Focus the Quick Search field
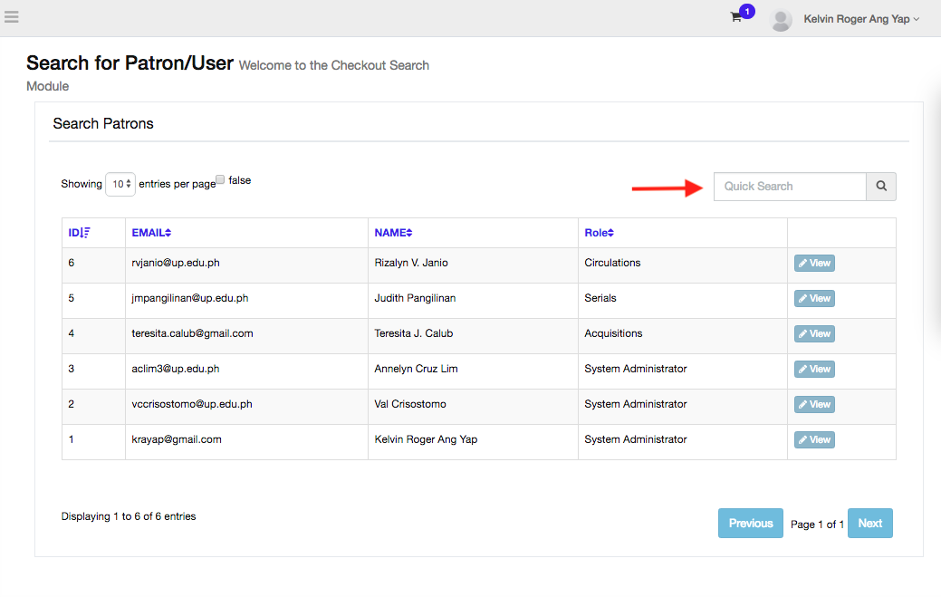 789,187
